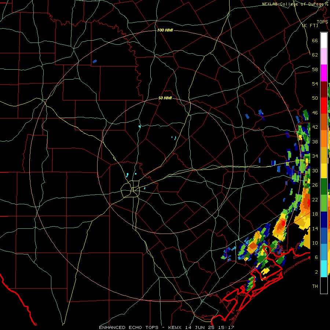330x330 pixels.
Task: Click the 100 NMI range ring label
Action: (x=165, y=30)
